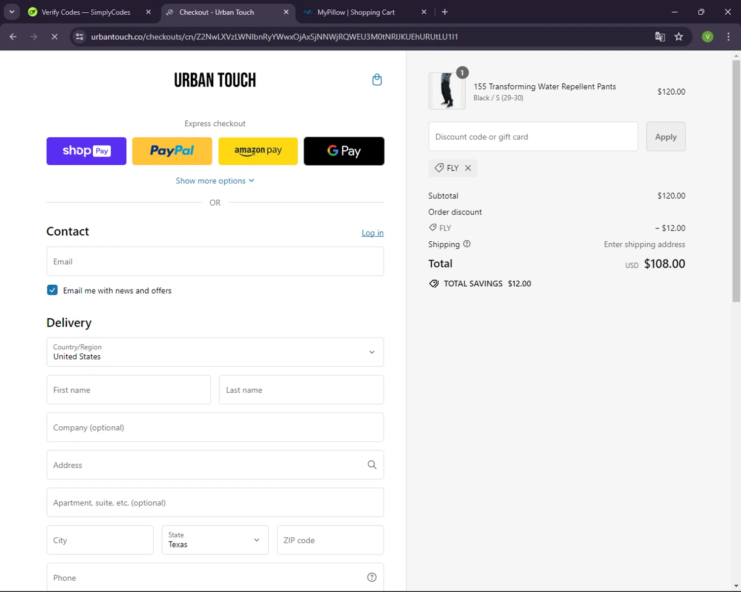741x592 pixels.
Task: Focus the Discount code or gift card field
Action: click(533, 137)
